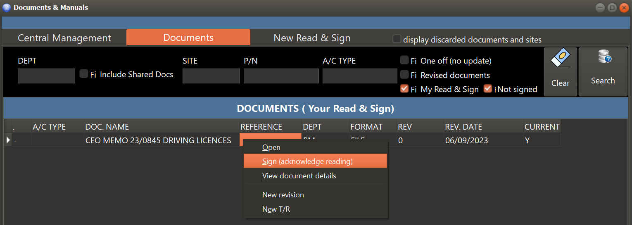632x225 pixels.
Task: Sort by REV column header
Action: pyautogui.click(x=420, y=127)
